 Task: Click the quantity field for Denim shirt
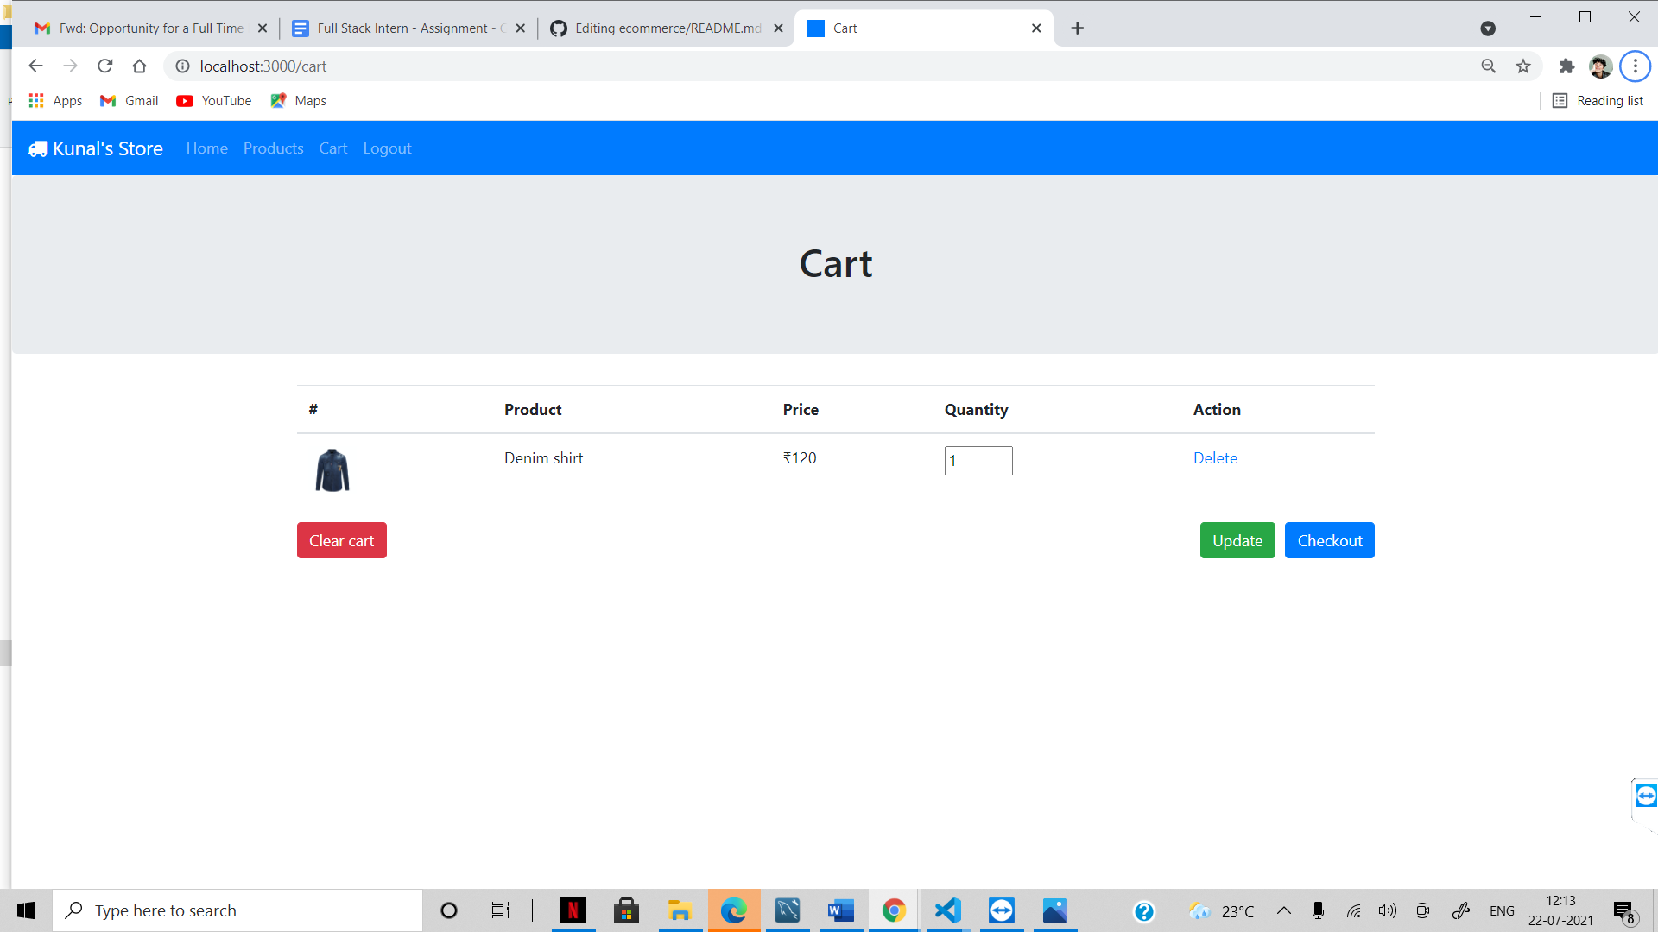point(978,461)
